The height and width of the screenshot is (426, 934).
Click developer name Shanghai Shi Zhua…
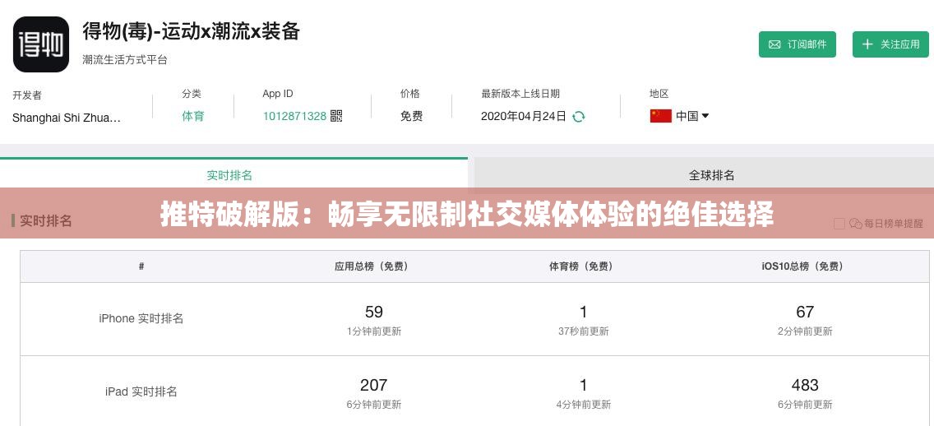pos(67,118)
